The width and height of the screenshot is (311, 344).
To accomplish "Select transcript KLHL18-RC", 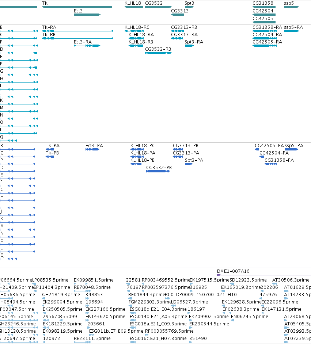I will click(134, 31).
